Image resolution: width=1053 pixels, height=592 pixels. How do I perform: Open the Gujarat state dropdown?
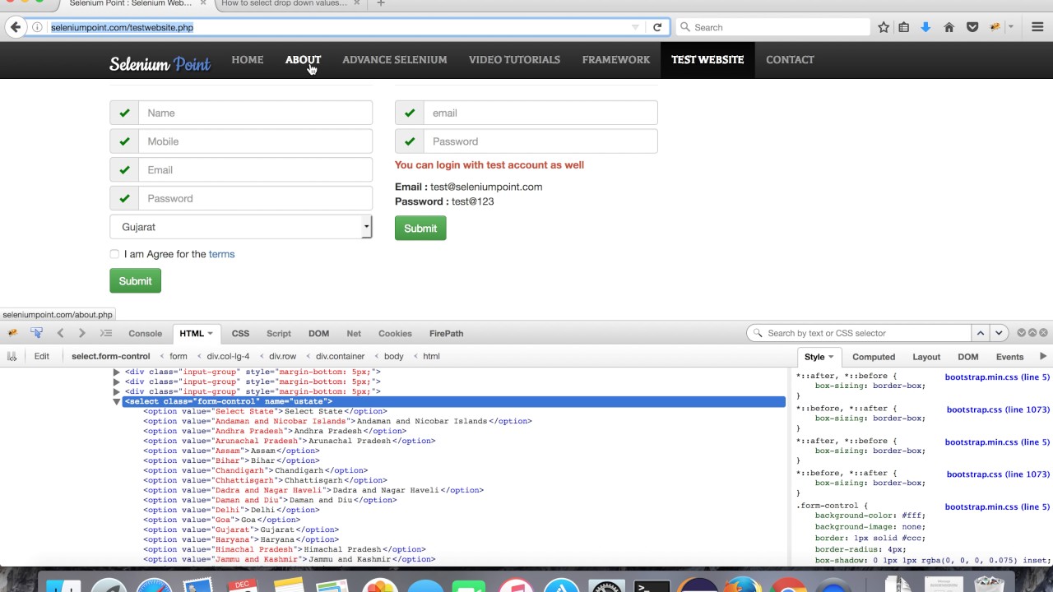(241, 227)
